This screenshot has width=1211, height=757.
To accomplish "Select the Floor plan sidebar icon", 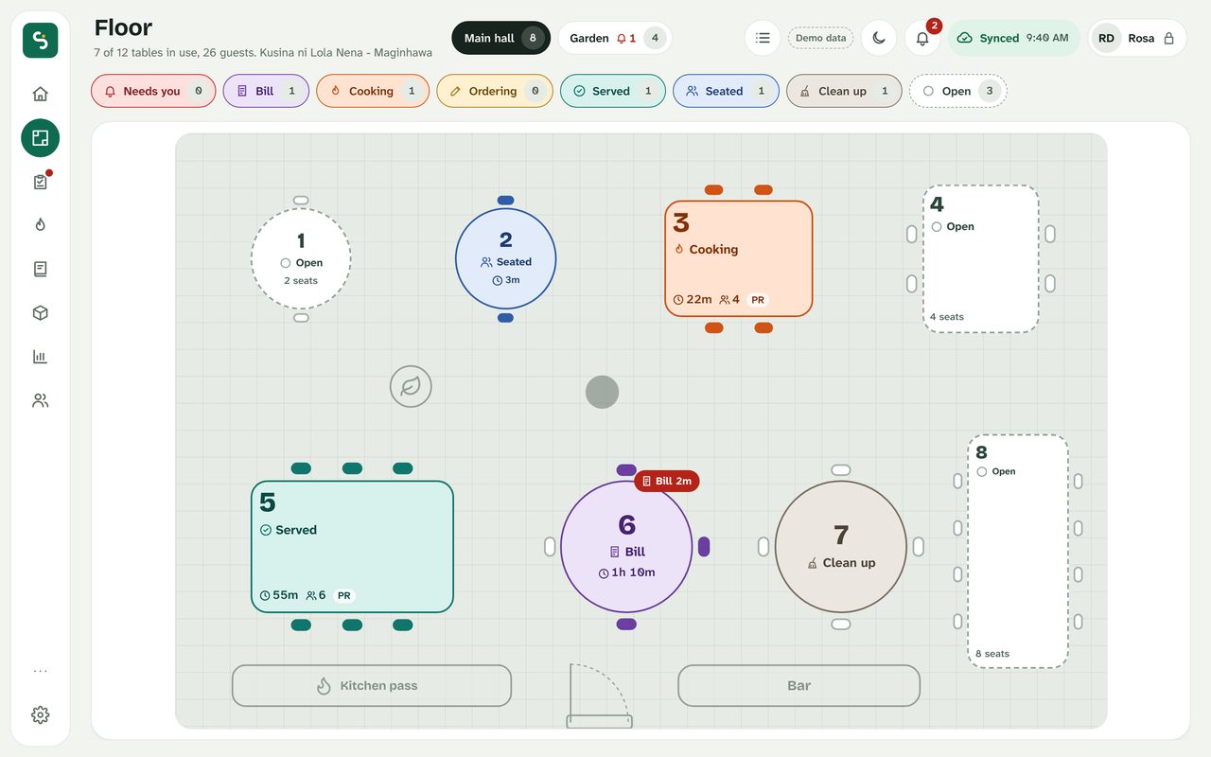I will 40,138.
